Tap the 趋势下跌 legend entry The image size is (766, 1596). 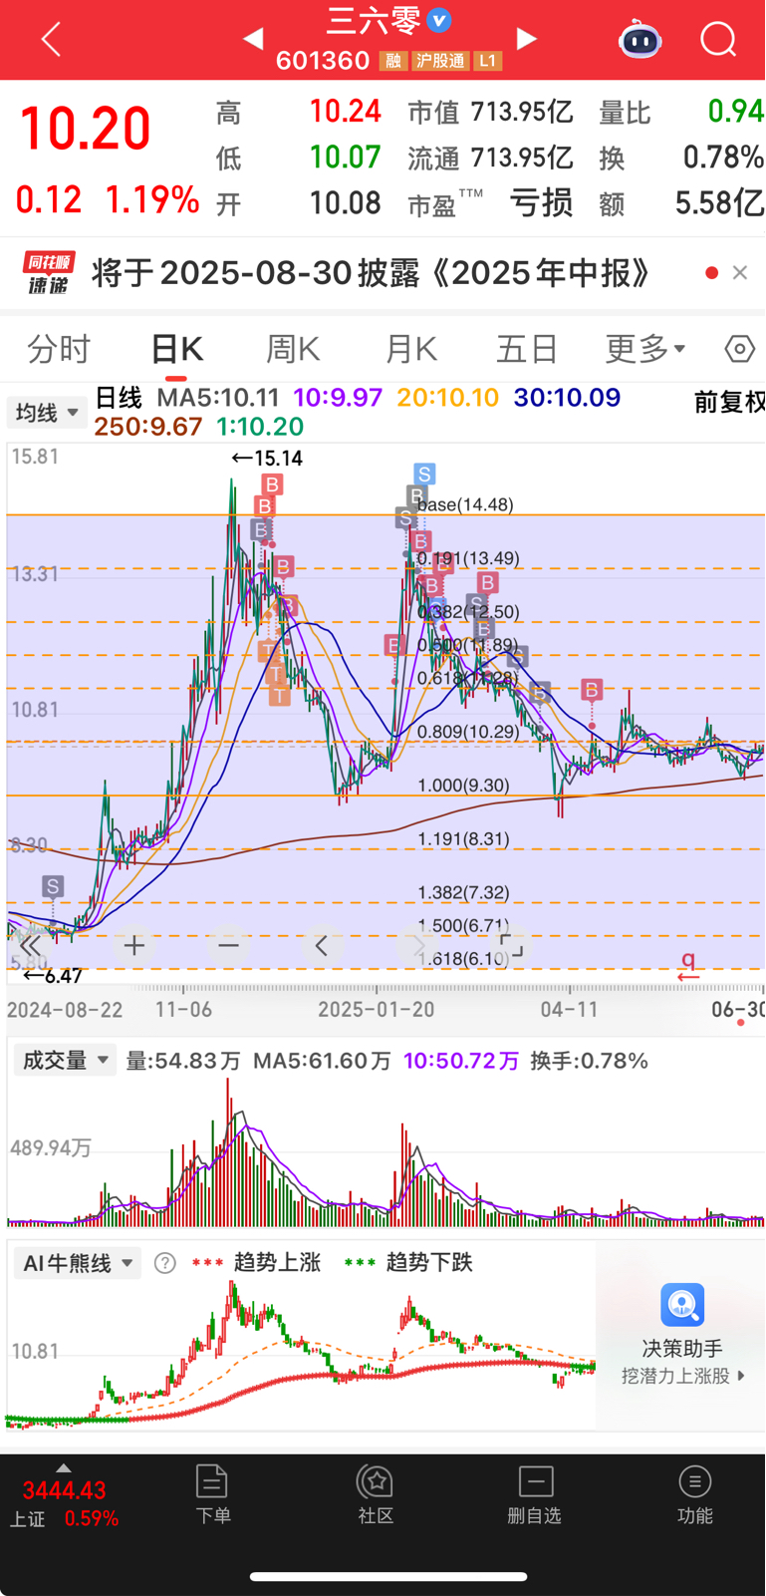(408, 1263)
